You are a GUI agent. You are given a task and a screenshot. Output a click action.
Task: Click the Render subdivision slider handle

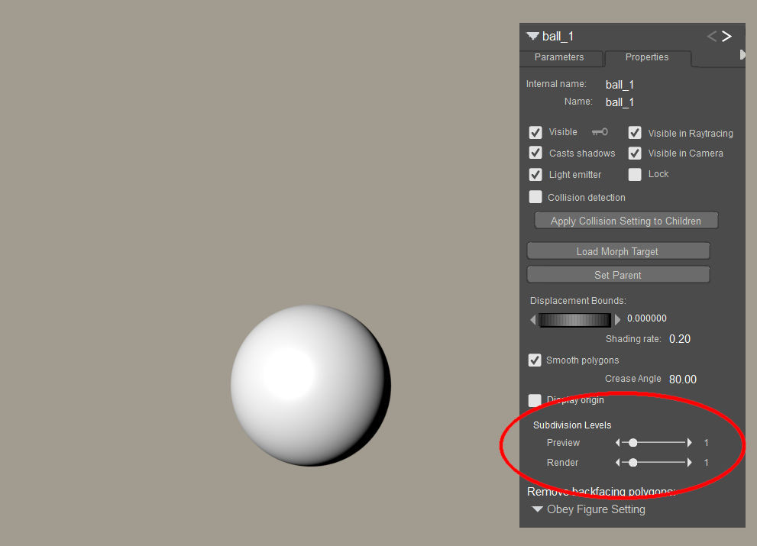pyautogui.click(x=633, y=463)
